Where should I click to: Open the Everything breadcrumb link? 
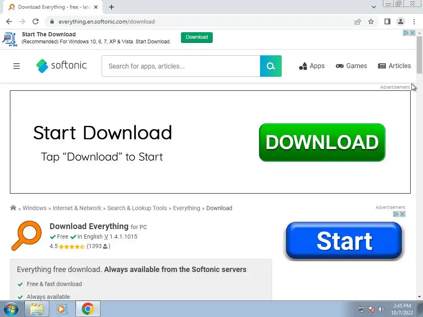(x=187, y=208)
